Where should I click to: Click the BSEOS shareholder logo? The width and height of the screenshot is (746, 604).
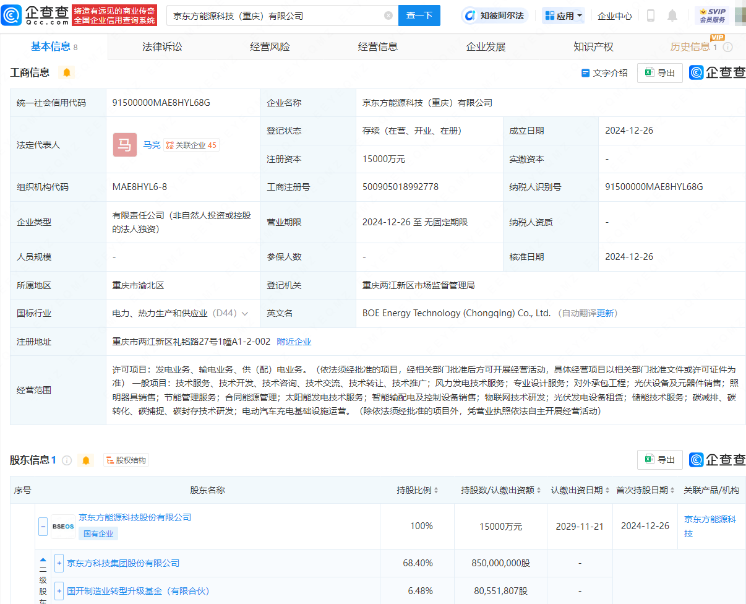tap(63, 527)
